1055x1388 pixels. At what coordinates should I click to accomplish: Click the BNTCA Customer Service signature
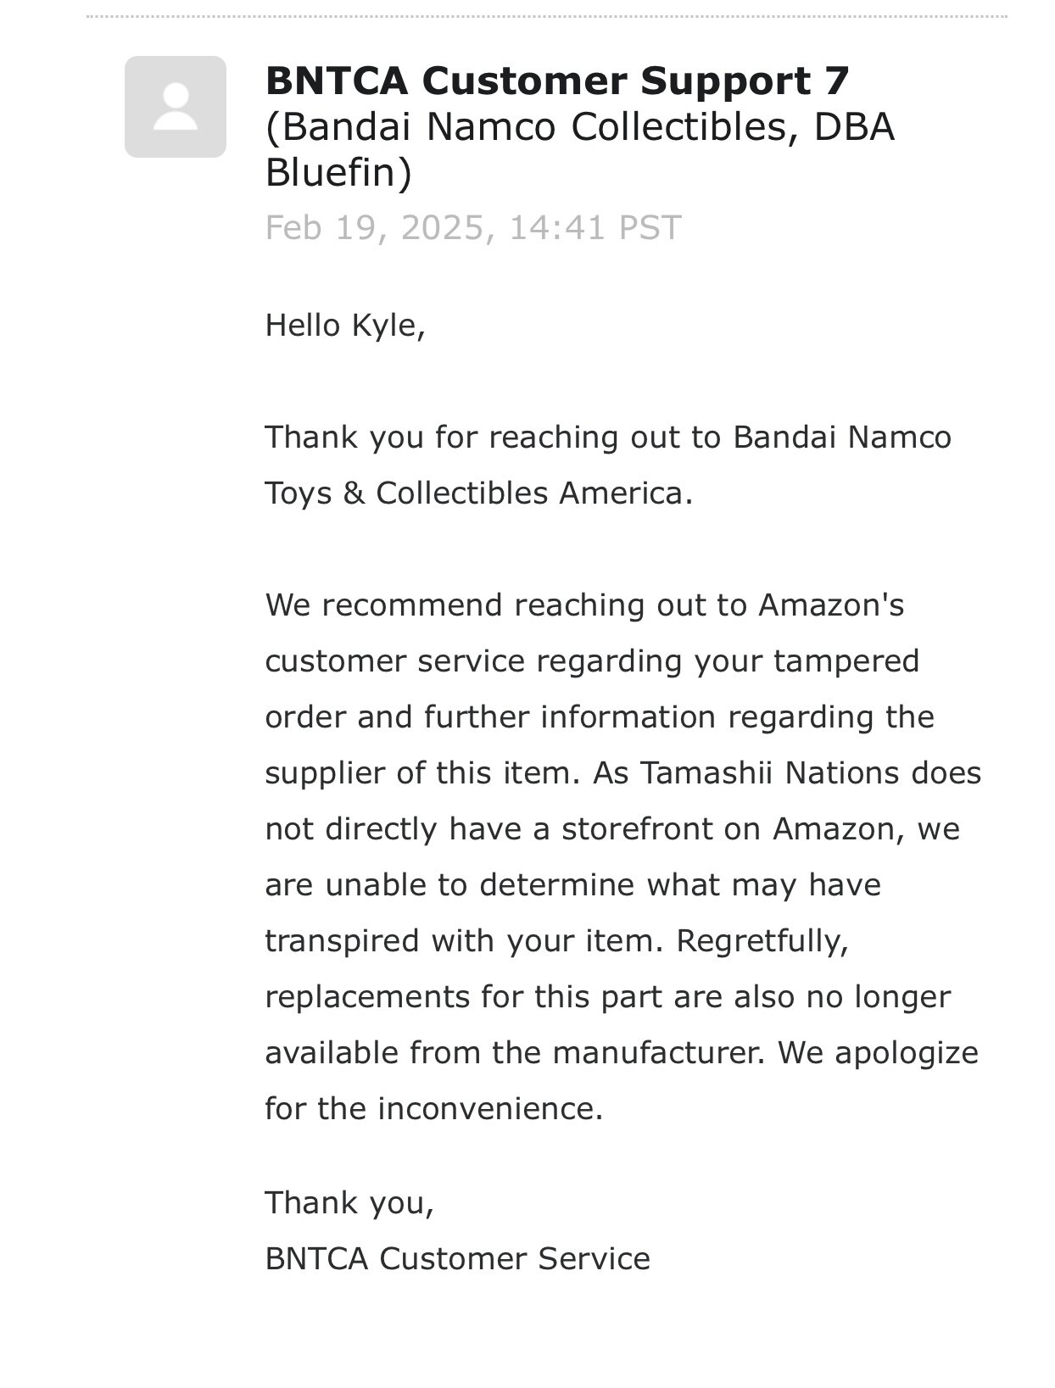[x=458, y=1258]
